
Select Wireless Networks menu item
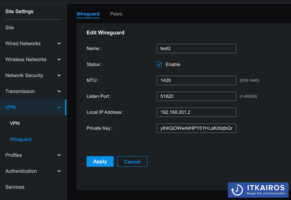(x=26, y=60)
